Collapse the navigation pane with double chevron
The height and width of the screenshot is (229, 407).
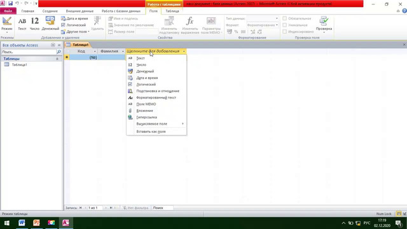pyautogui.click(x=59, y=45)
